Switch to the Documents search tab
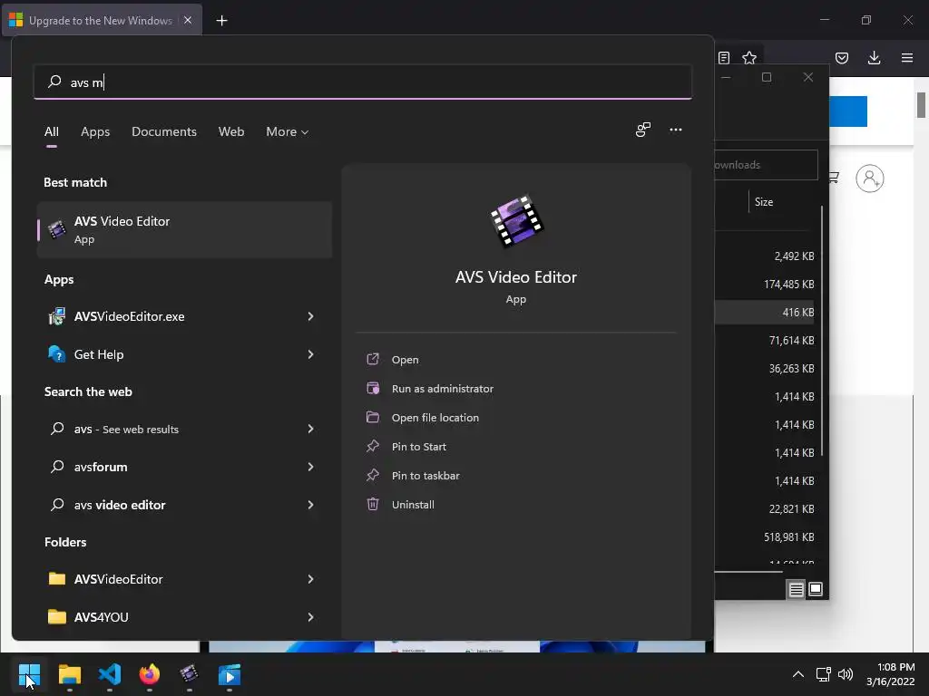The width and height of the screenshot is (929, 696). (x=164, y=131)
